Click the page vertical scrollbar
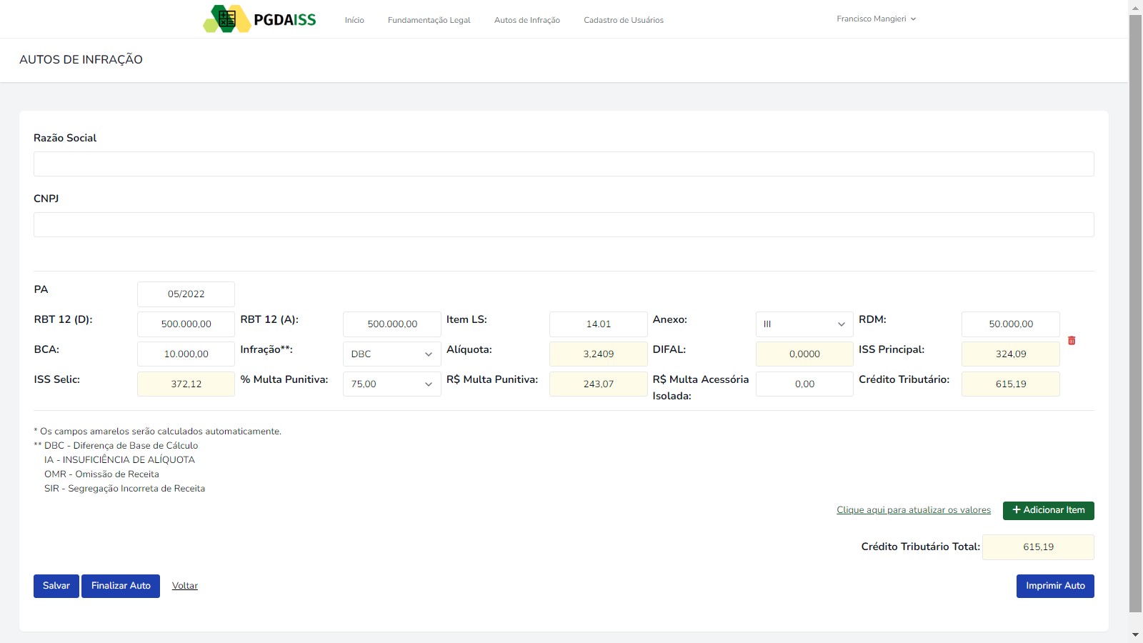The height and width of the screenshot is (643, 1143). pos(1135,314)
